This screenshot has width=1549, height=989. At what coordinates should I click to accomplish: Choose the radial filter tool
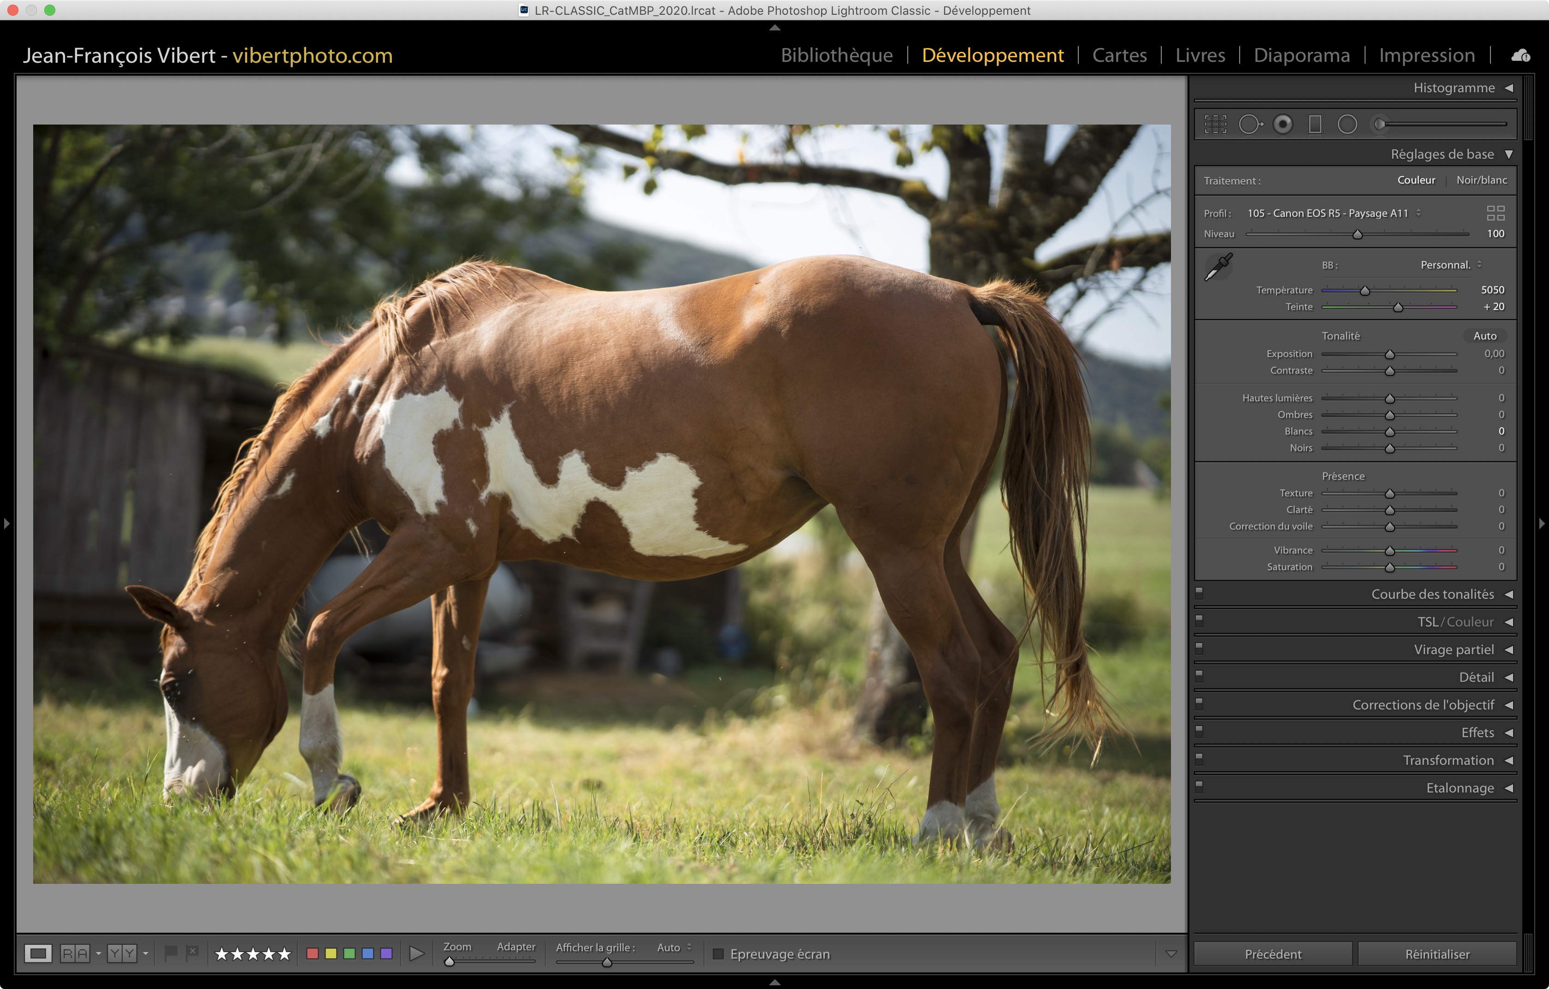coord(1347,124)
